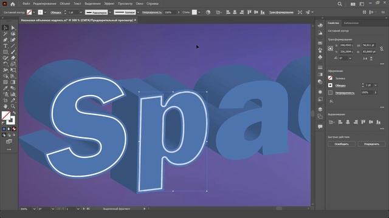Expand opacity slider arrow in control bar
This screenshot has width=389, height=218.
tap(178, 12)
